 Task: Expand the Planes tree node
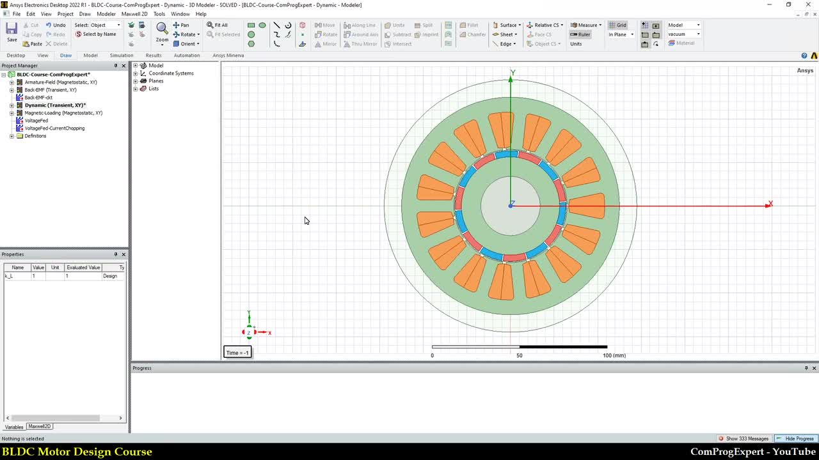point(136,81)
